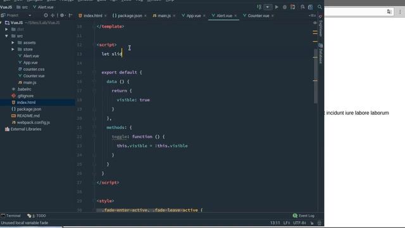
Task: Select package.json in project tree
Action: coord(29,109)
